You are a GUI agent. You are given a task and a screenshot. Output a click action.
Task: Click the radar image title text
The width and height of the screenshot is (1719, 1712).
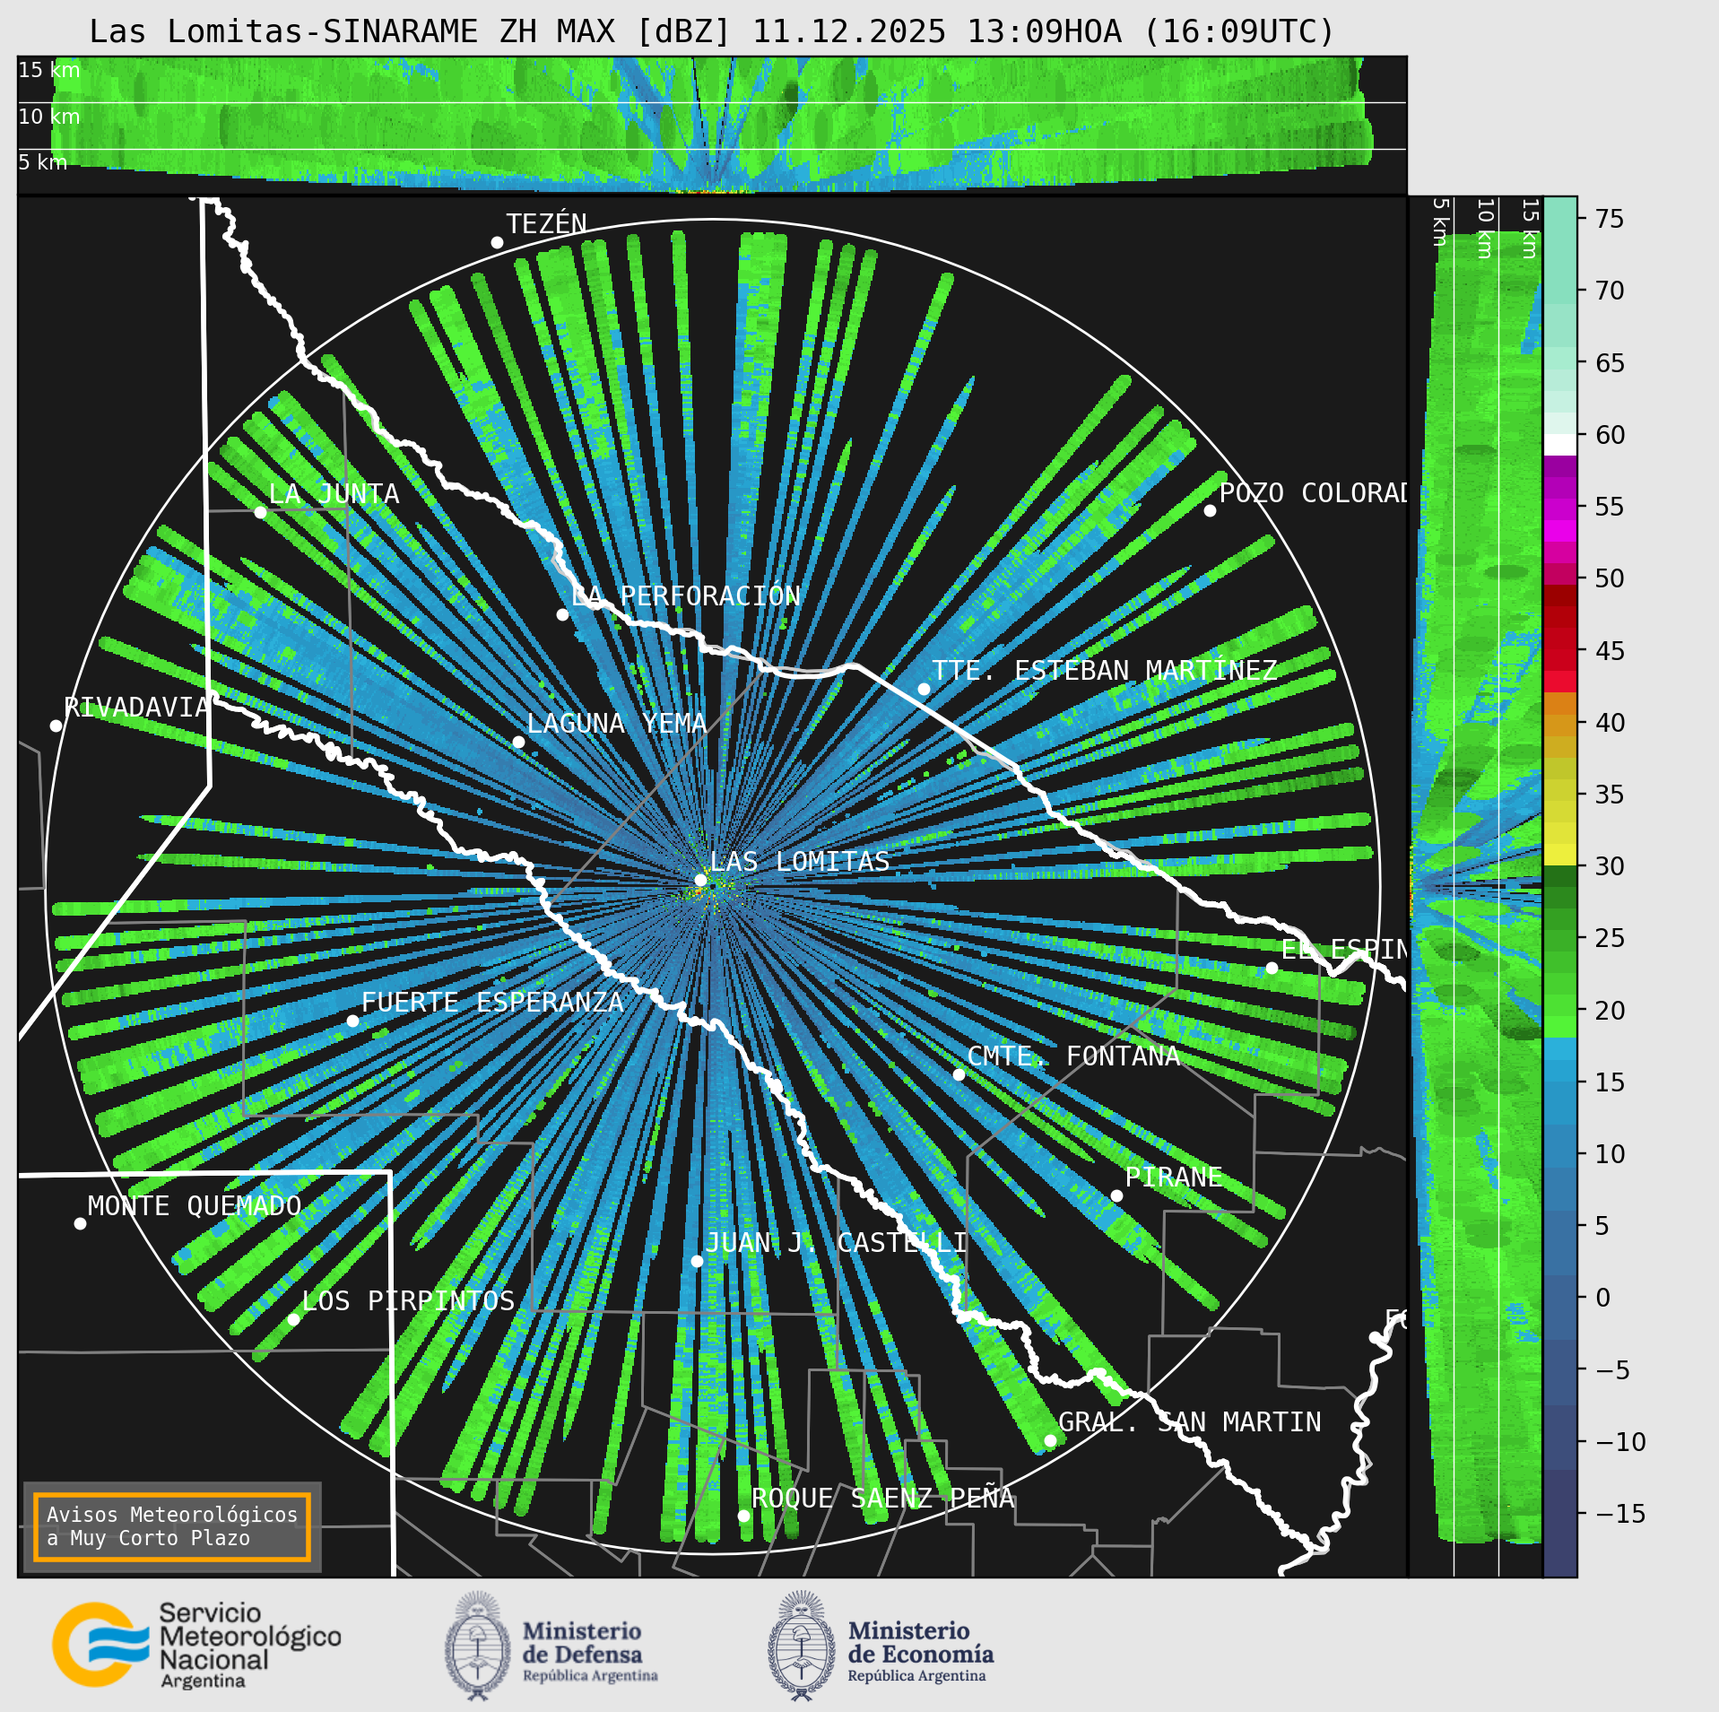[712, 31]
